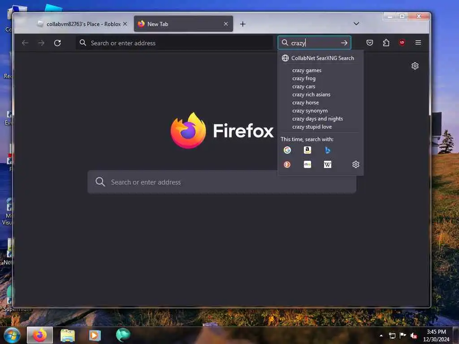Search this time with eBay
Image resolution: width=459 pixels, height=344 pixels.
click(x=307, y=164)
